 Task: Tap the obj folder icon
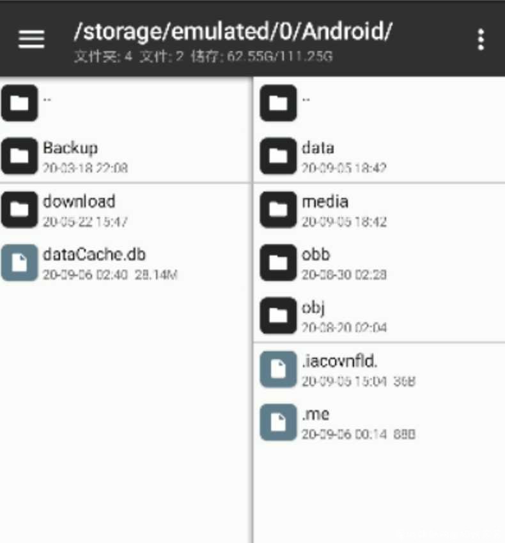(x=278, y=316)
